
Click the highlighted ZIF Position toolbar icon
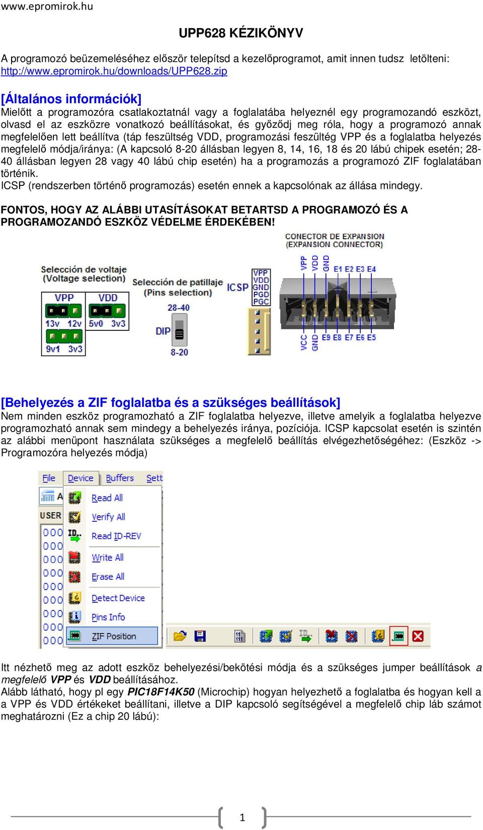[398, 636]
